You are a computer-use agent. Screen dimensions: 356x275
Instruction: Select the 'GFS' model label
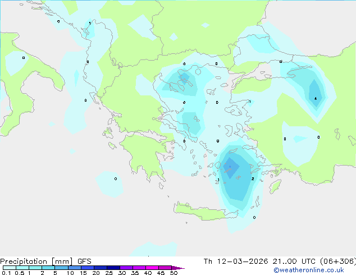point(84,262)
